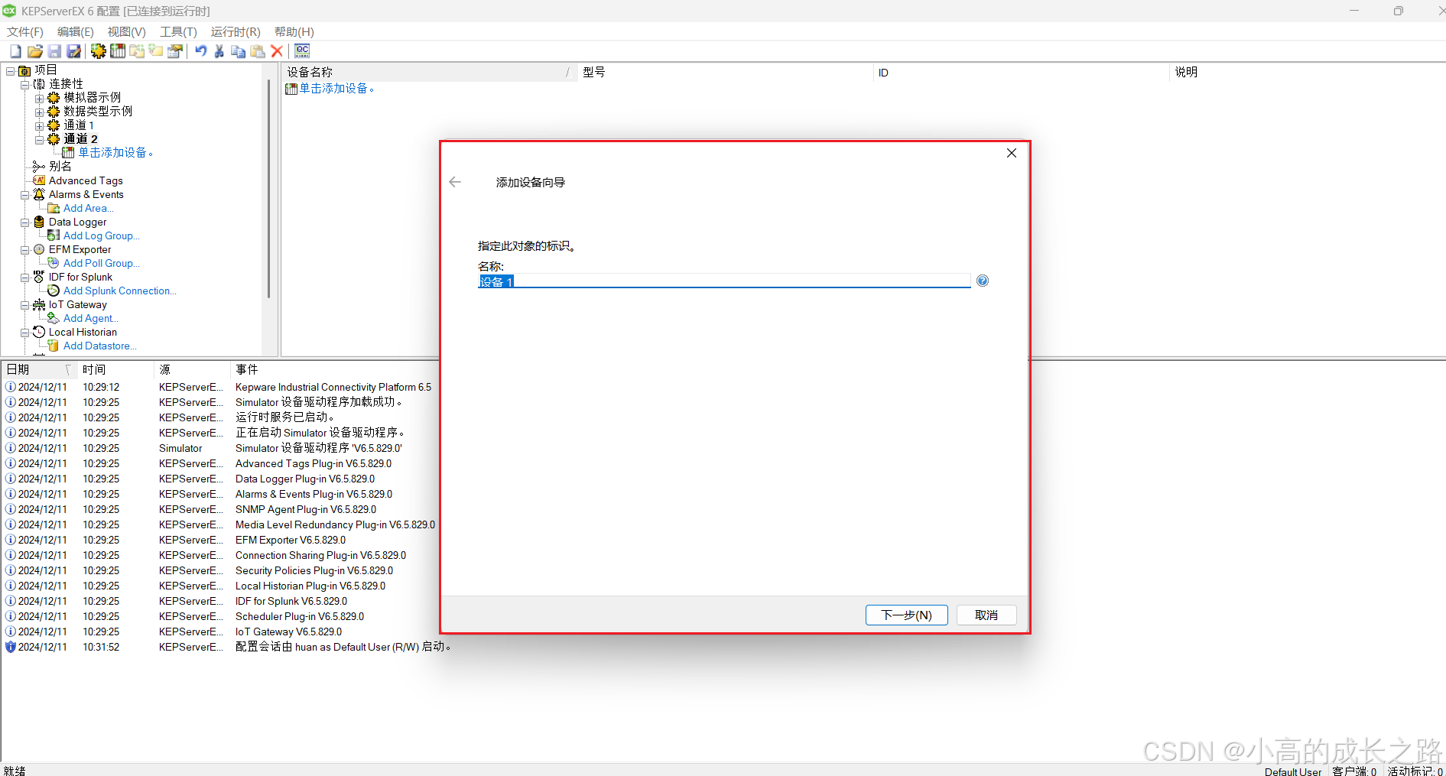Click the Data Logger database icon

39,222
